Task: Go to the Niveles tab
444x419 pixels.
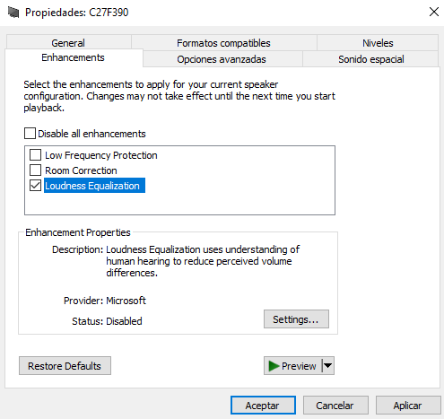Action: point(378,43)
